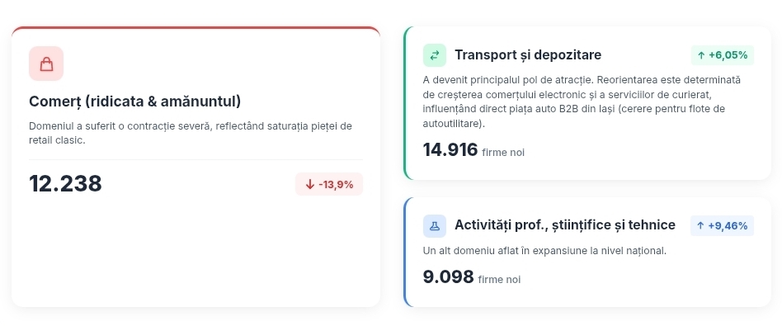This screenshot has width=782, height=326.
Task: Select the +6,05% growth badge
Action: click(x=722, y=55)
